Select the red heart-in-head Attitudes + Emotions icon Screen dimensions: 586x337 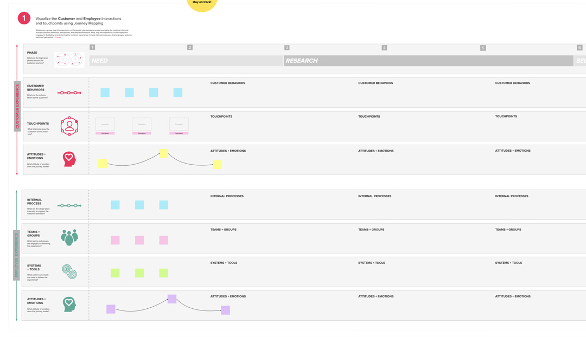coord(69,159)
